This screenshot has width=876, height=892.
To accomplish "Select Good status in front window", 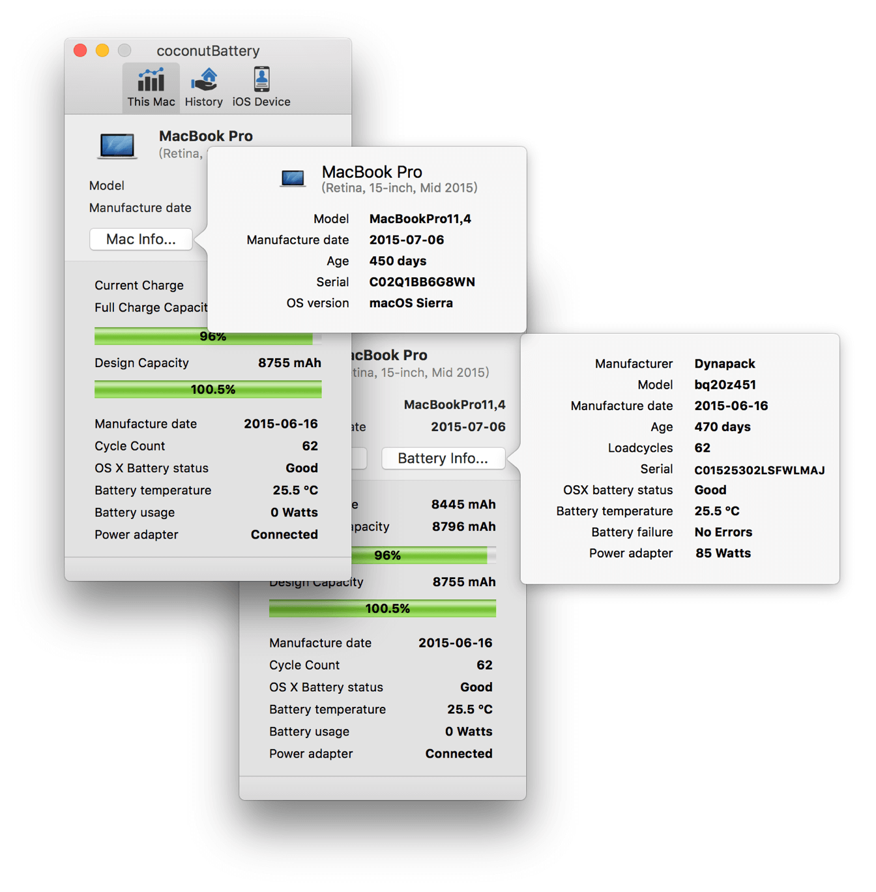I will click(x=302, y=468).
